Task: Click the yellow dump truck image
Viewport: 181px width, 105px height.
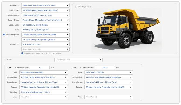Action: 126,30
